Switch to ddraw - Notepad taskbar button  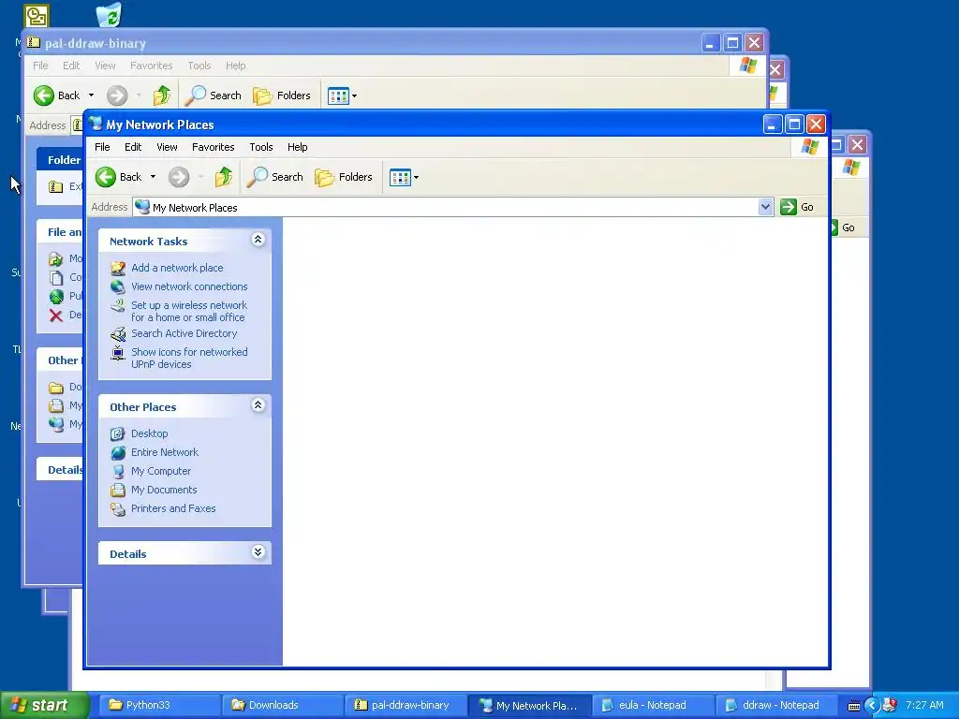(775, 705)
